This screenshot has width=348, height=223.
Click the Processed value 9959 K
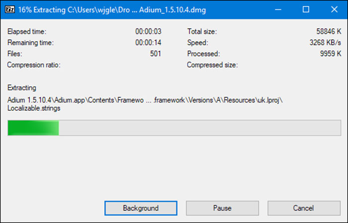coord(329,54)
